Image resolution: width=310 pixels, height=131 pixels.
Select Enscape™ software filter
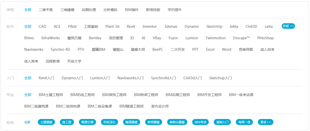pyautogui.click(x=241, y=38)
